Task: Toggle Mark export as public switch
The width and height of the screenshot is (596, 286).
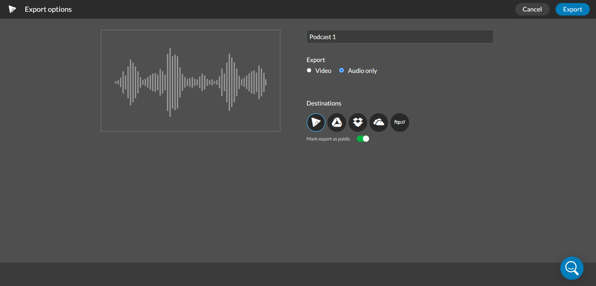Action: 363,139
